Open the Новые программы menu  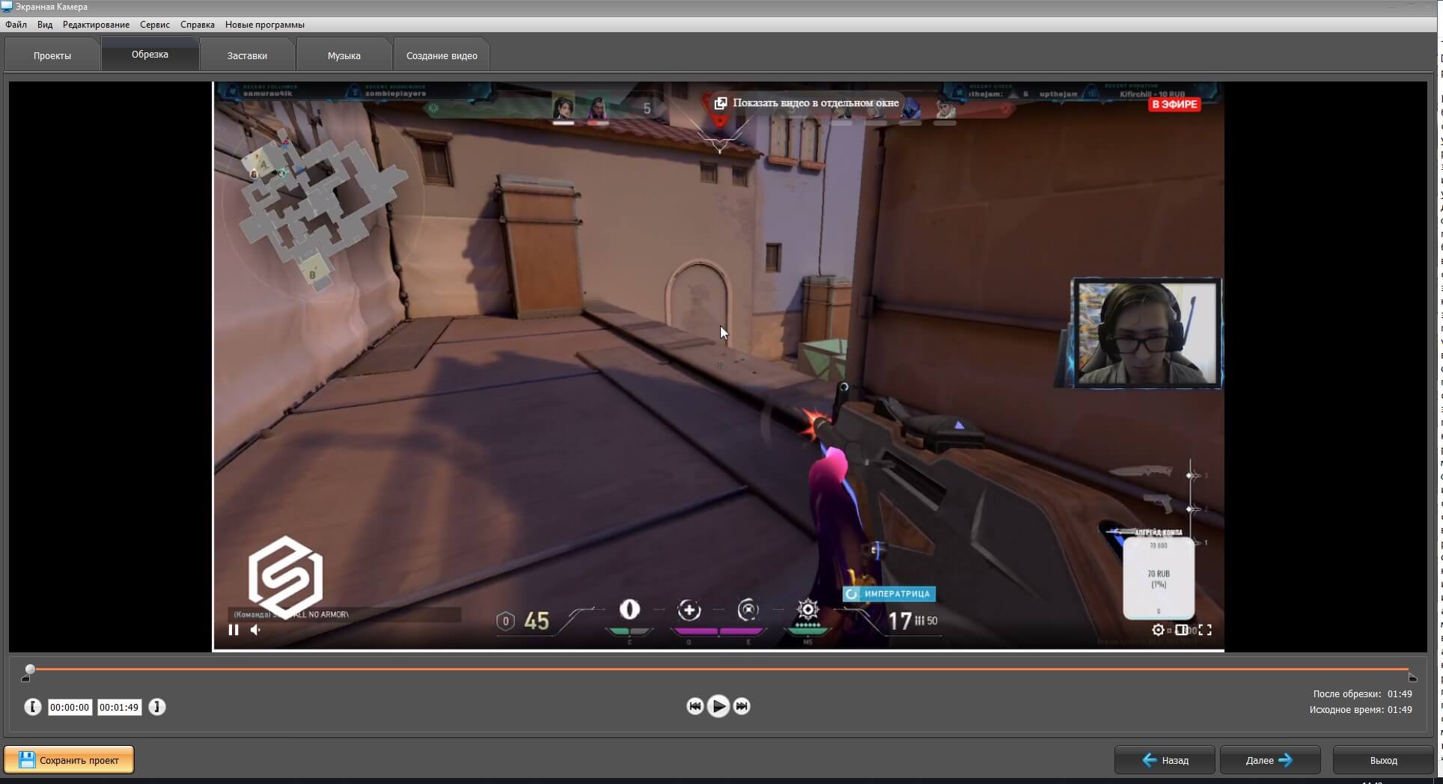tap(265, 25)
